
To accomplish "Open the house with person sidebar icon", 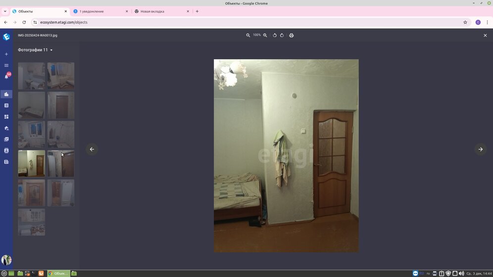I will coord(6,128).
